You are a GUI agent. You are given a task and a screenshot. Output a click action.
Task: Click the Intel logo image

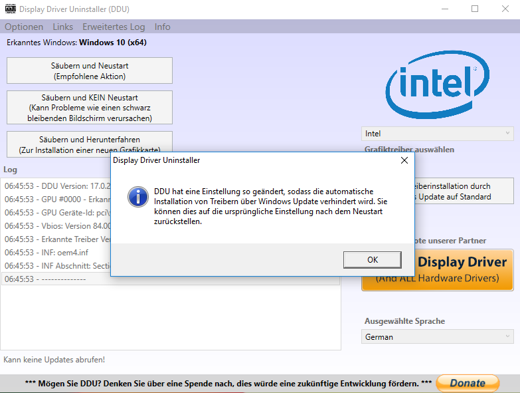point(437,84)
